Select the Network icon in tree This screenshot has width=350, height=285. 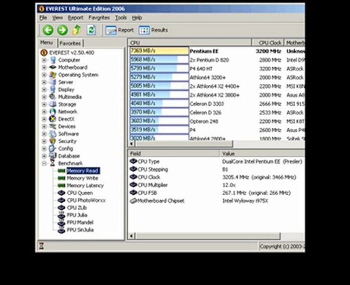pos(53,111)
